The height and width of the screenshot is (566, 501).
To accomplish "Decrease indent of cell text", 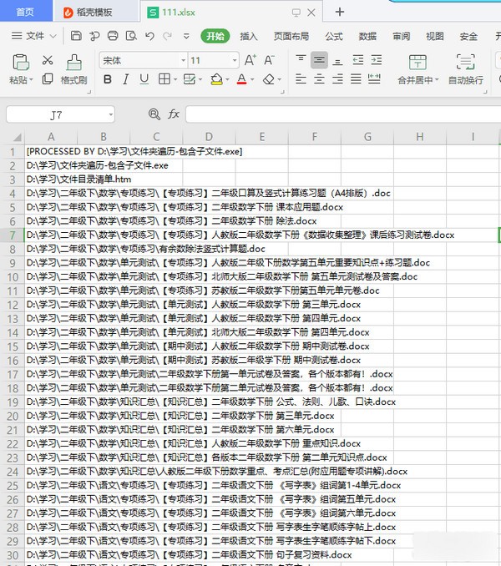I will (358, 60).
